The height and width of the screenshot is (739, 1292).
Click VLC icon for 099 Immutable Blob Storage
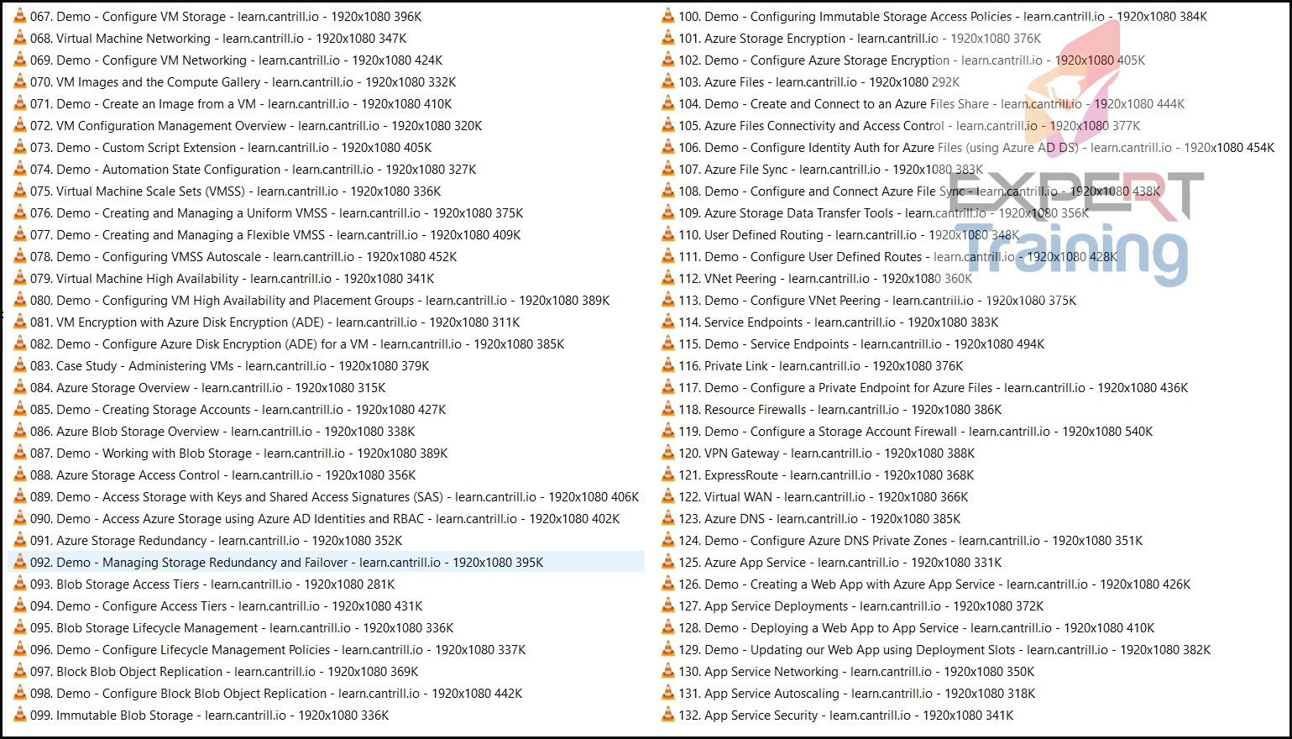20,715
